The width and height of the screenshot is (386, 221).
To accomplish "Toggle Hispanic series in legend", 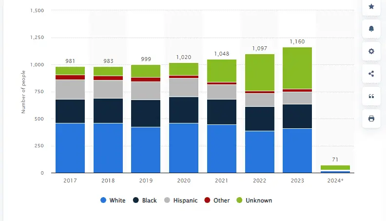I will pos(181,201).
